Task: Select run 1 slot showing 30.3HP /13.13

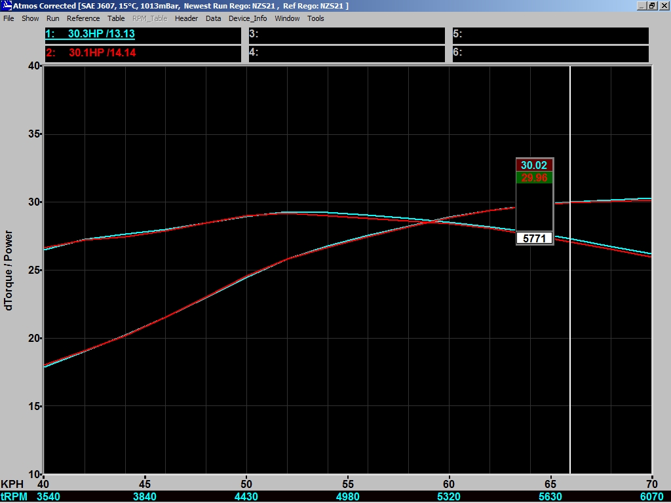Action: tap(143, 35)
